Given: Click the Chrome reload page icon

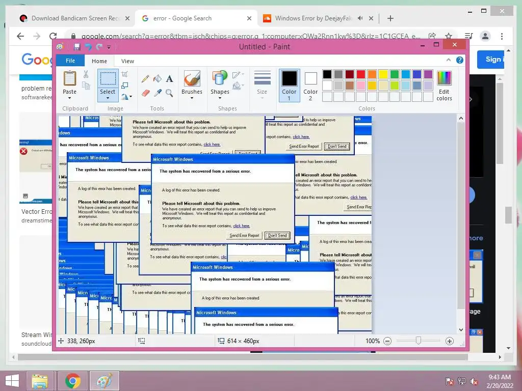Looking at the screenshot, I should point(53,36).
